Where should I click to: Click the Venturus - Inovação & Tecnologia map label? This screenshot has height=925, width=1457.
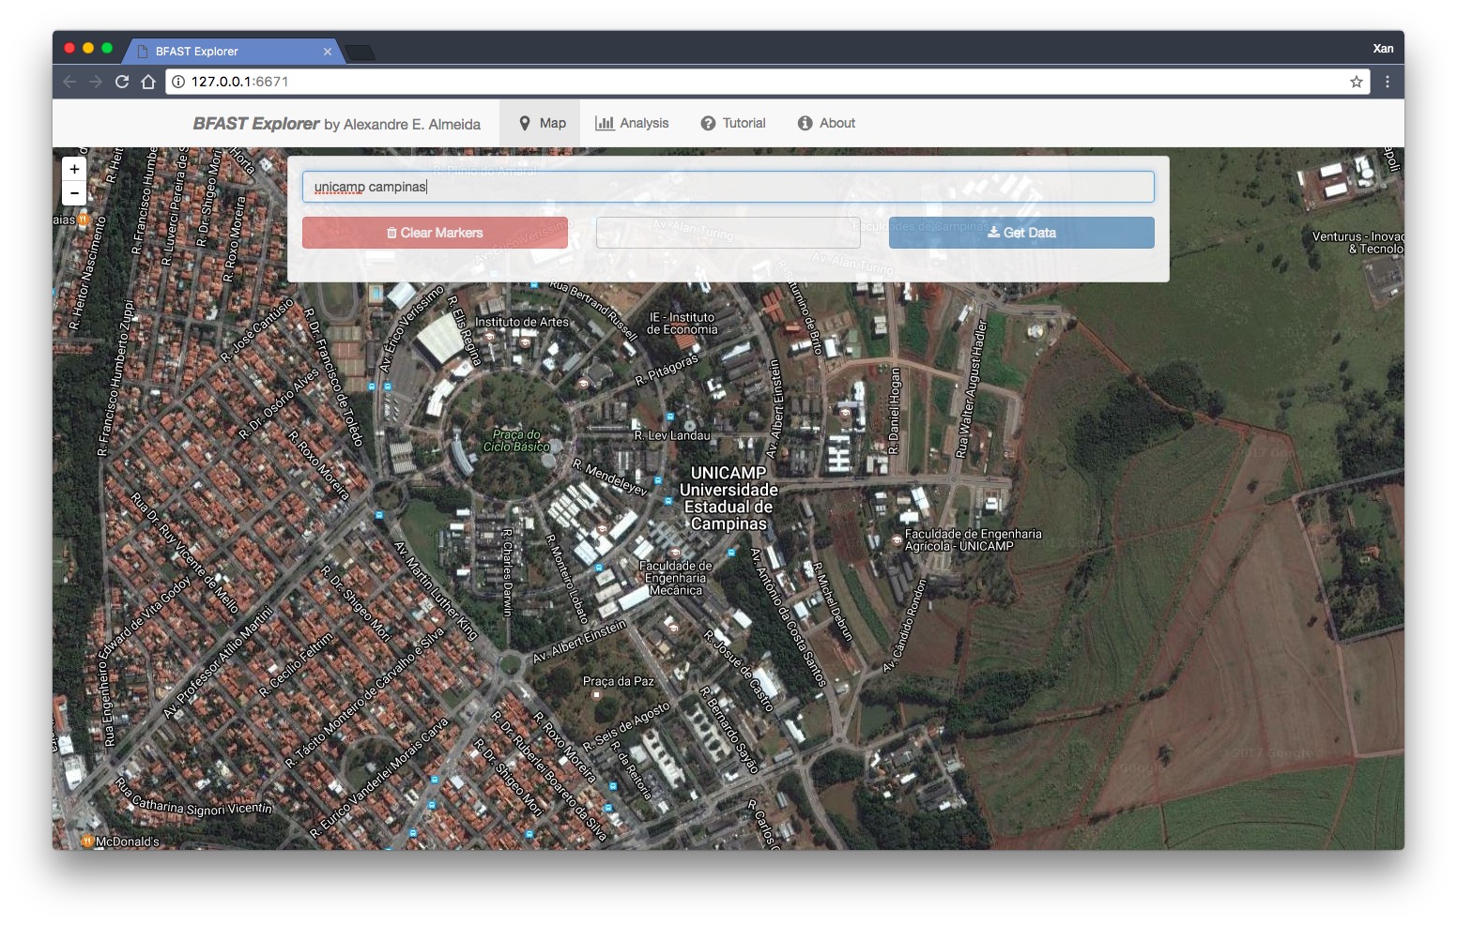[x=1357, y=242]
